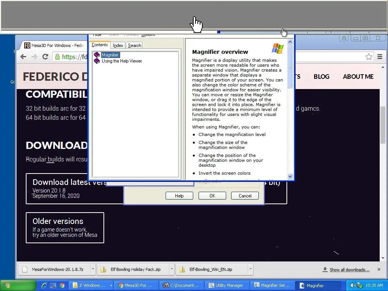
Task: Click the volume speaker tray icon
Action: pyautogui.click(x=353, y=285)
